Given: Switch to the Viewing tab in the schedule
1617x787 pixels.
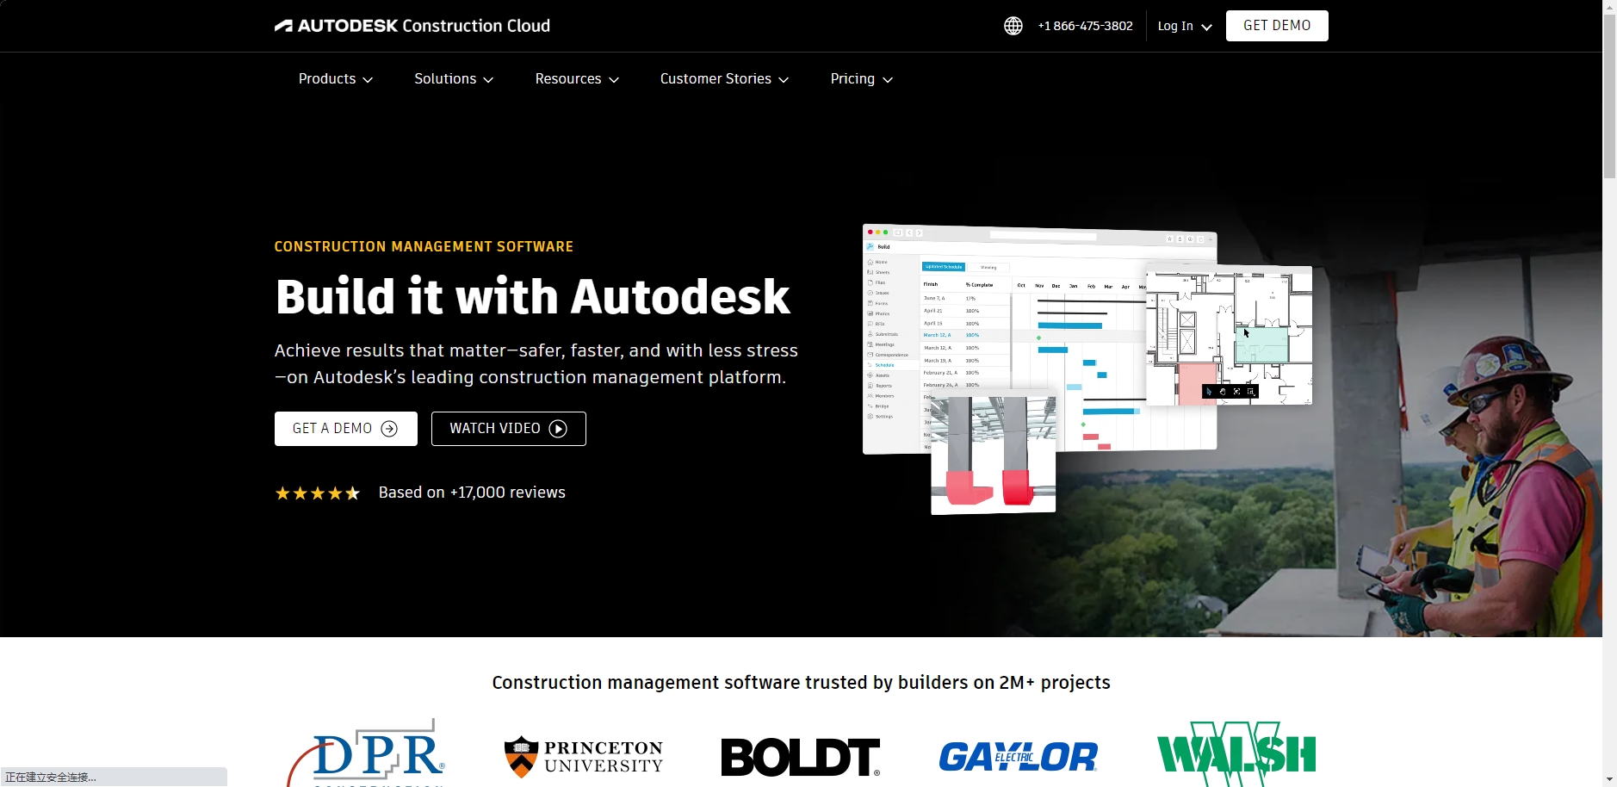Looking at the screenshot, I should [x=988, y=268].
